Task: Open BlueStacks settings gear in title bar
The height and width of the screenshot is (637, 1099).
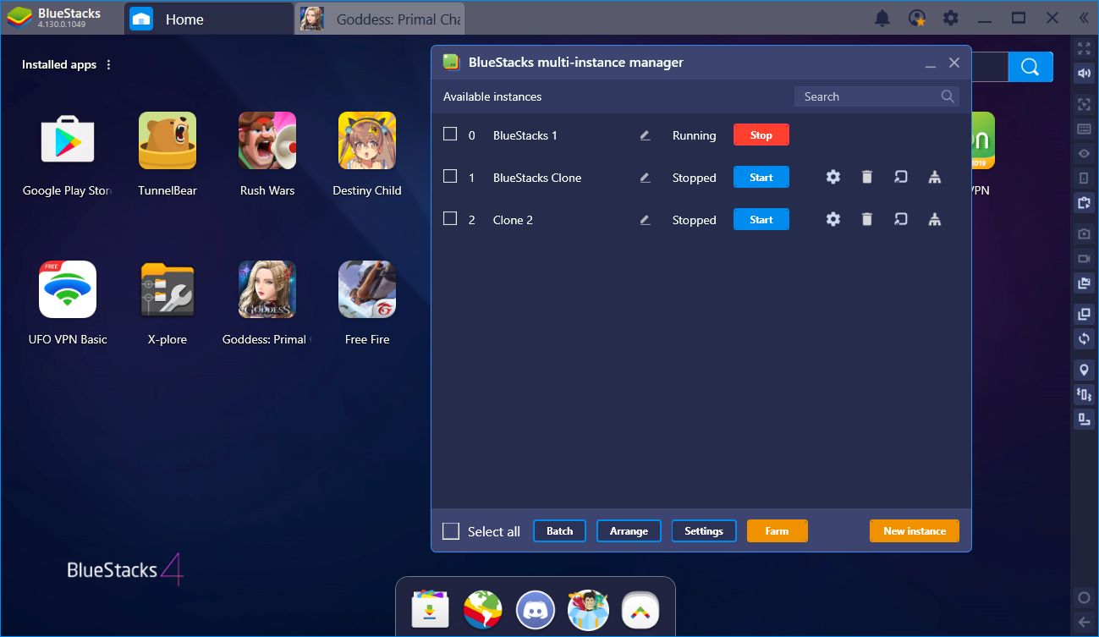Action: click(x=951, y=18)
